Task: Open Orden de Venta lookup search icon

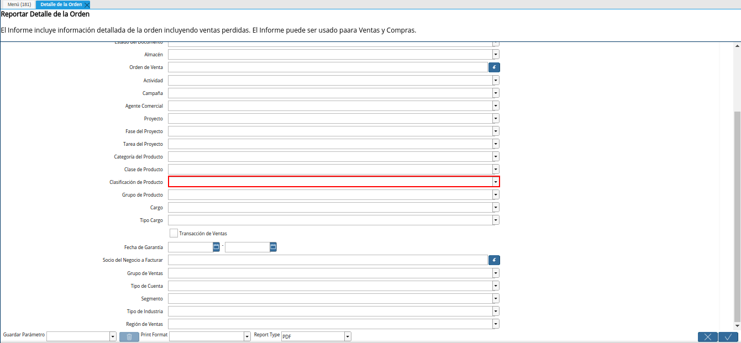Action: click(x=494, y=67)
